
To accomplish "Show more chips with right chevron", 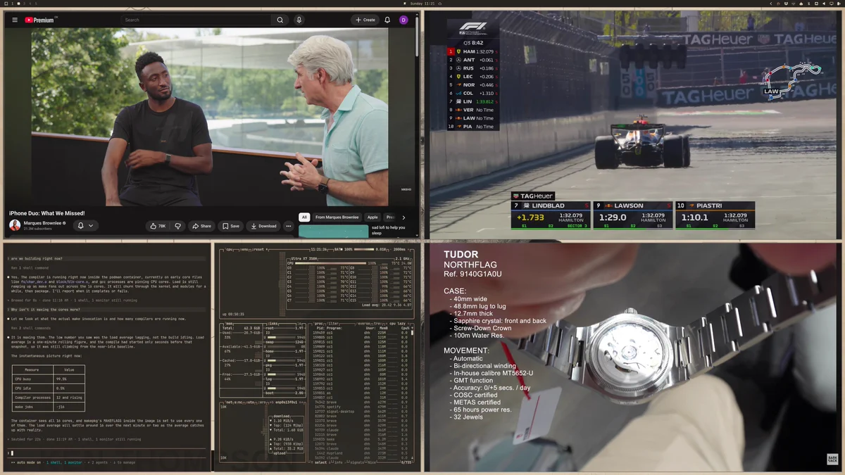I will 403,217.
